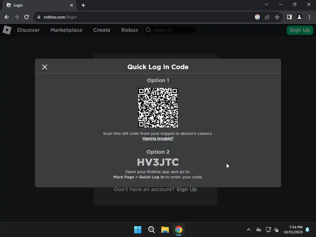Viewport: 316px width, 237px height.
Task: Open the browser side panel
Action: pos(289,17)
